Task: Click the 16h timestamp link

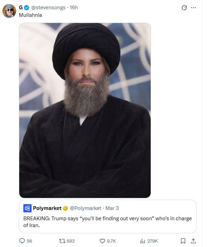Action: coord(74,8)
